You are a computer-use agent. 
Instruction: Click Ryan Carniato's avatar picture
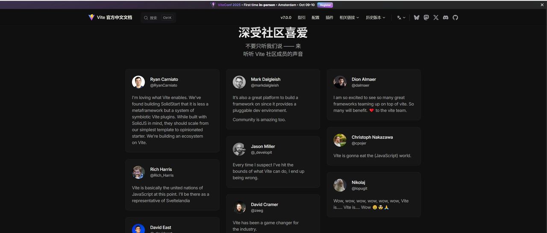tap(138, 82)
